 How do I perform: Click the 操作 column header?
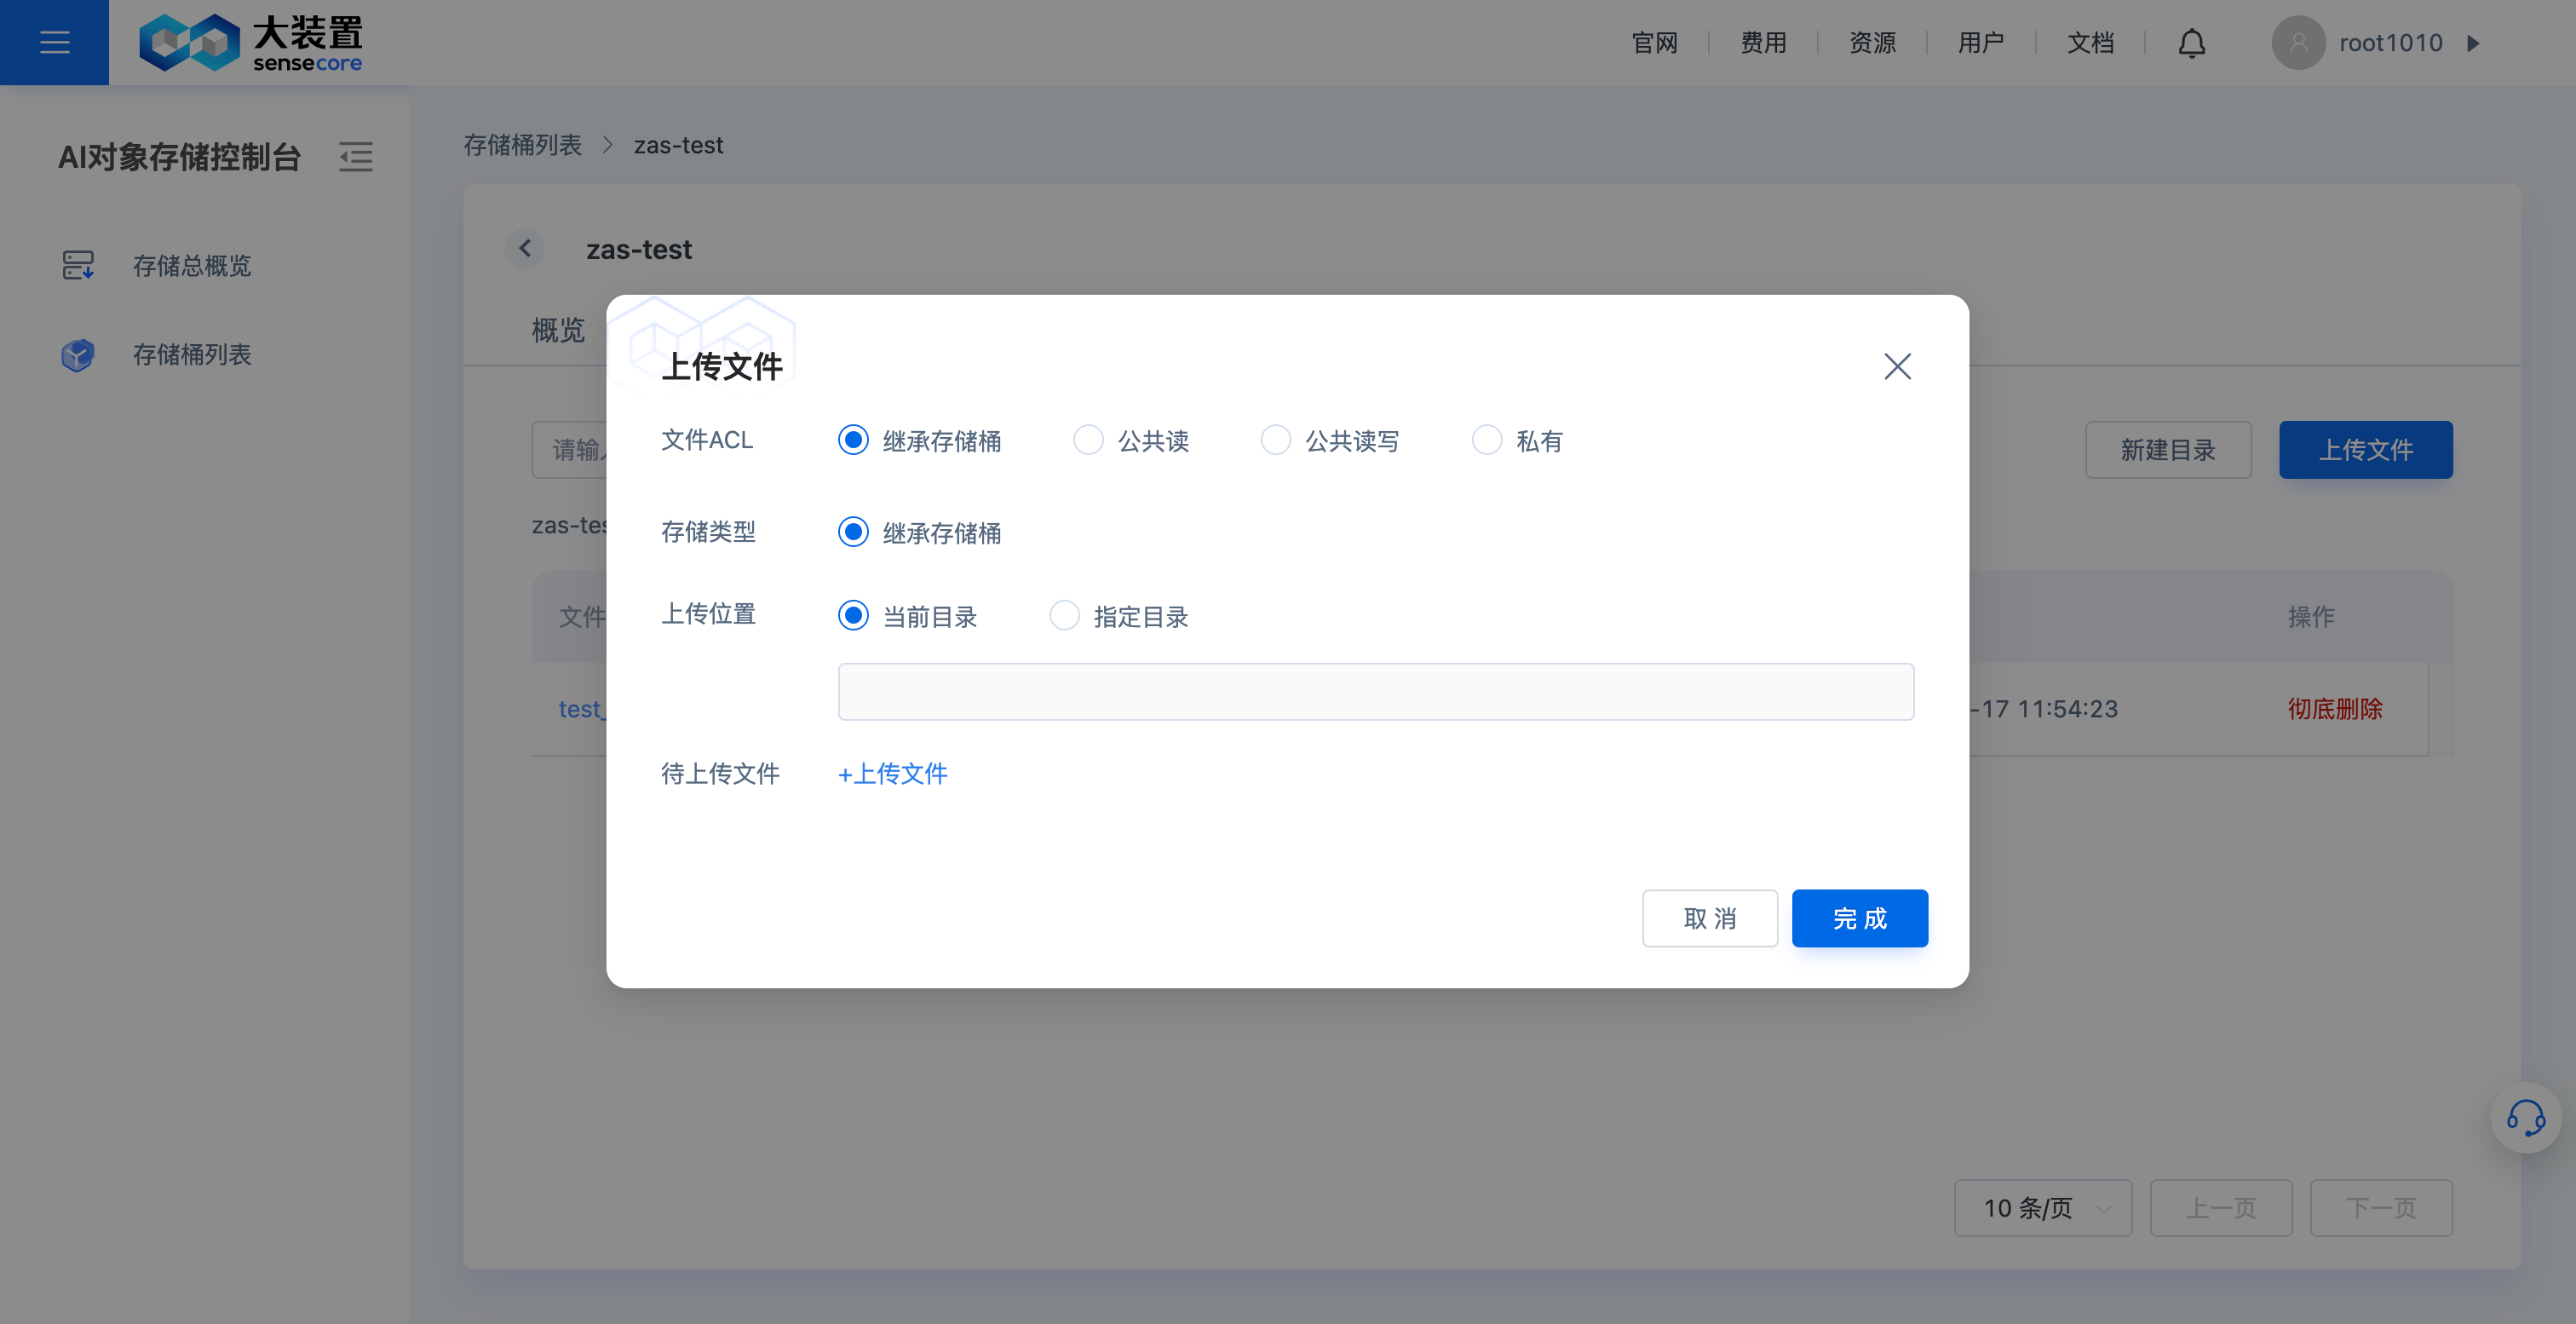pos(2311,617)
